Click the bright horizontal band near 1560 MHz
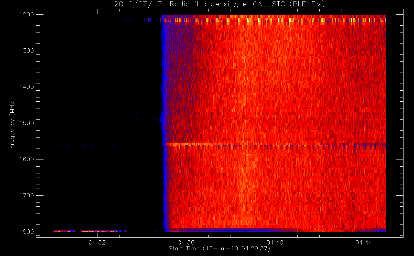The height and width of the screenshot is (256, 414). [276, 144]
